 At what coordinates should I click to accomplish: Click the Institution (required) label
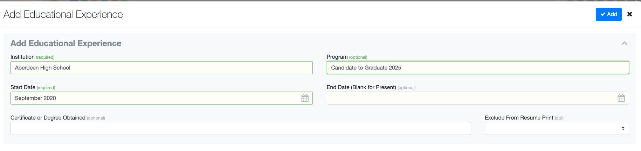(33, 57)
